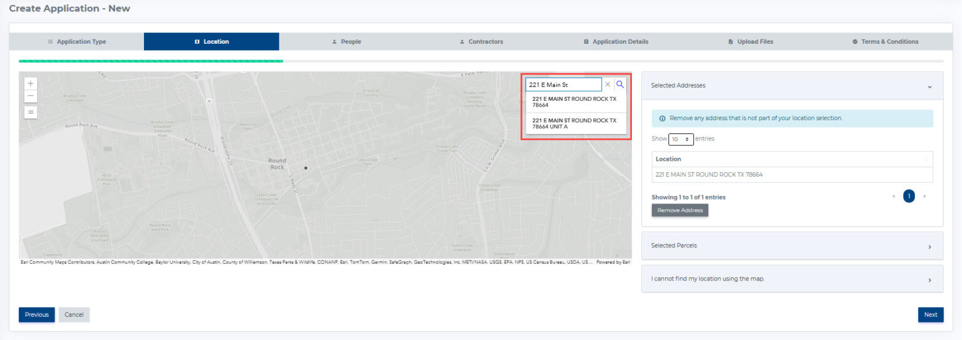Collapse the Selected Addresses panel

click(929, 86)
